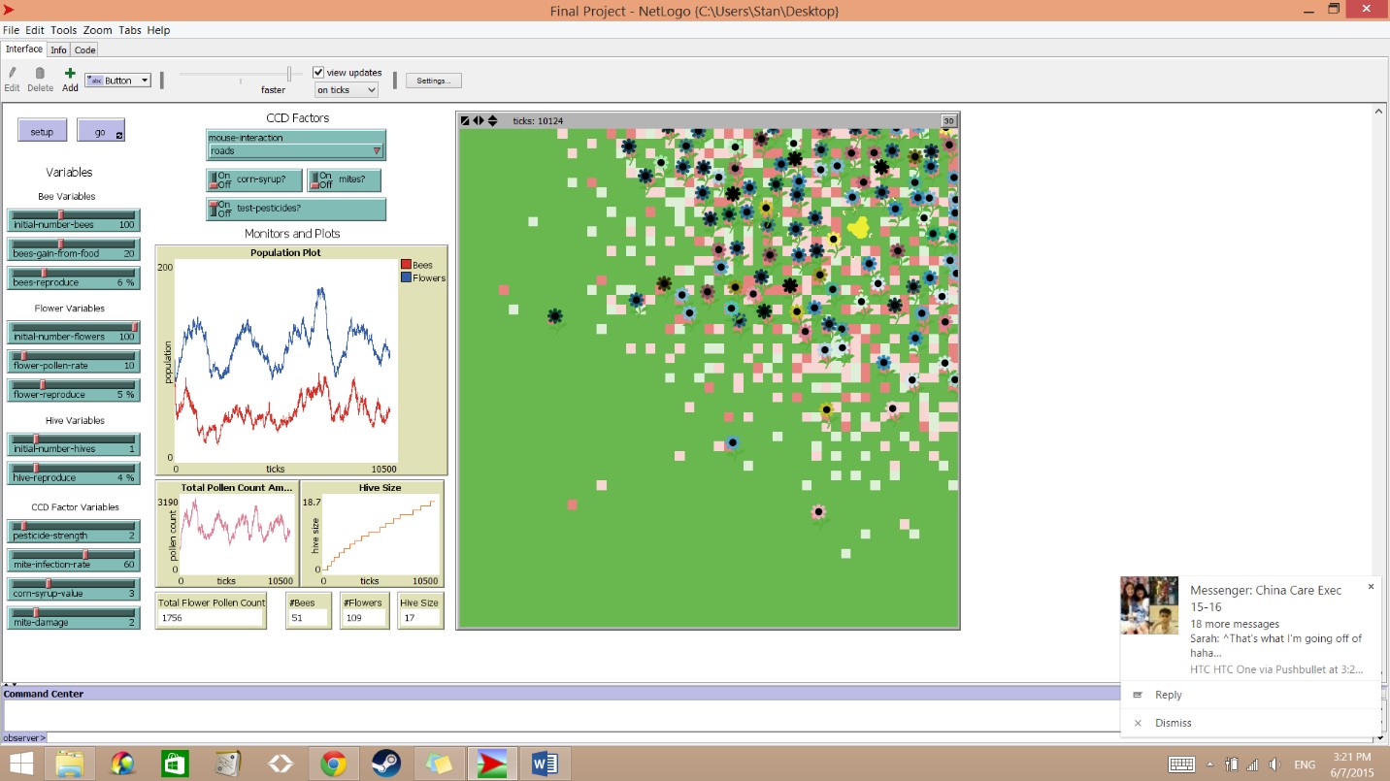Image resolution: width=1390 pixels, height=781 pixels.
Task: Open the Tools menu
Action: pos(63,30)
